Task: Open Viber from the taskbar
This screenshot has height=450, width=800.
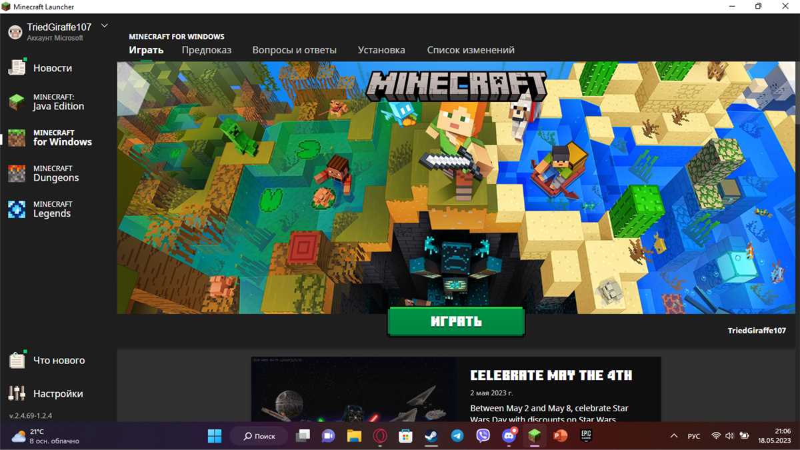Action: pyautogui.click(x=483, y=436)
